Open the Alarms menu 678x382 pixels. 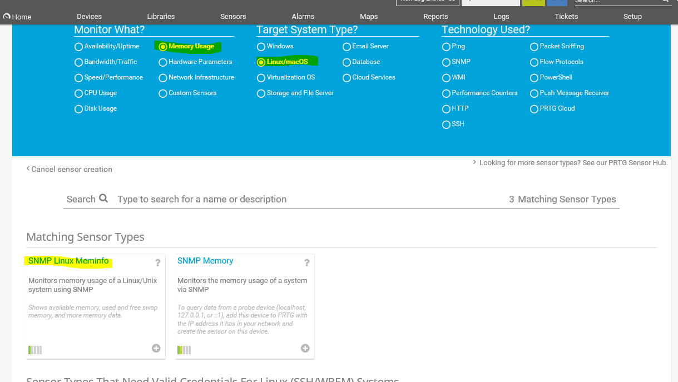[303, 17]
